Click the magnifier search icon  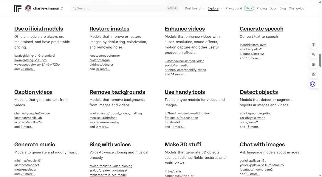(x=74, y=8)
